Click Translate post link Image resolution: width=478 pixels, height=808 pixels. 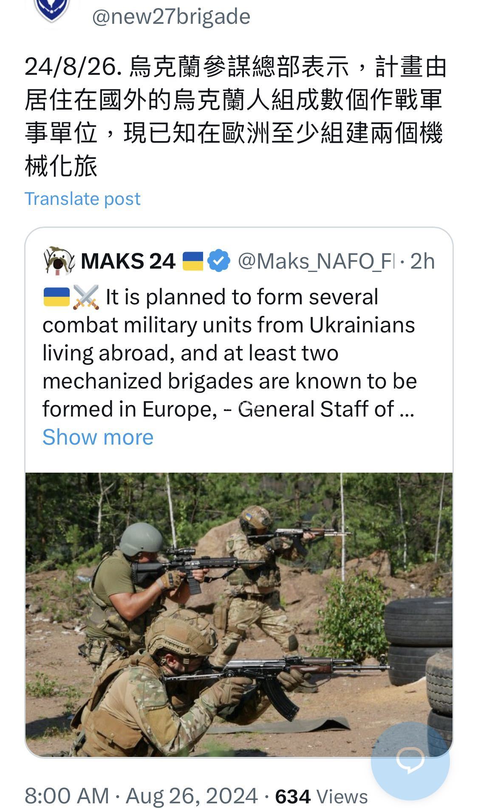tap(82, 198)
